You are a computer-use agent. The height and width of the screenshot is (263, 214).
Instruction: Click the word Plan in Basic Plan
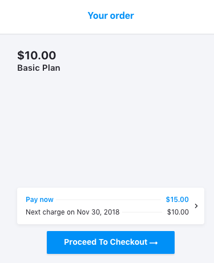coord(51,68)
